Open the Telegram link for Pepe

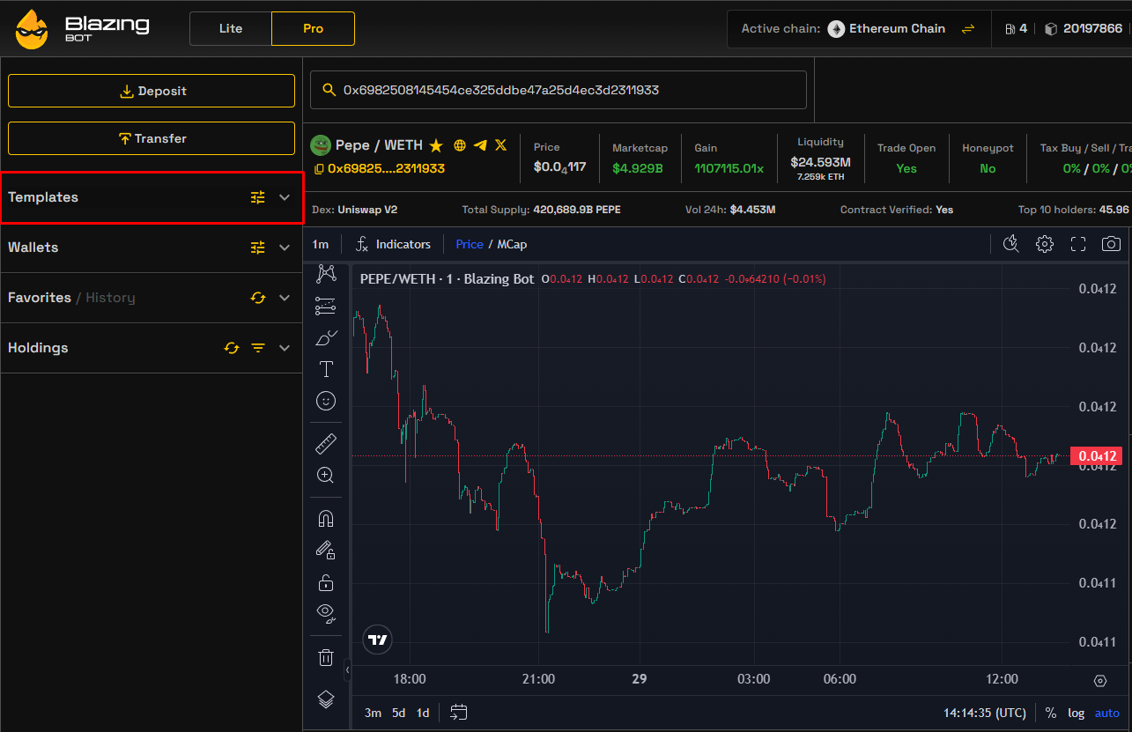[x=480, y=145]
